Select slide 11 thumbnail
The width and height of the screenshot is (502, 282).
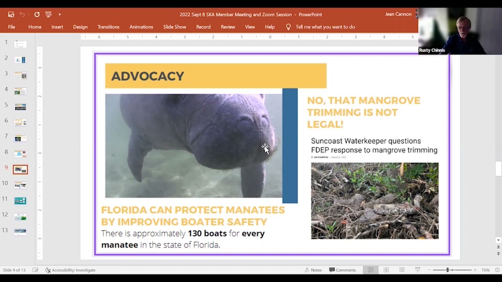coord(20,201)
